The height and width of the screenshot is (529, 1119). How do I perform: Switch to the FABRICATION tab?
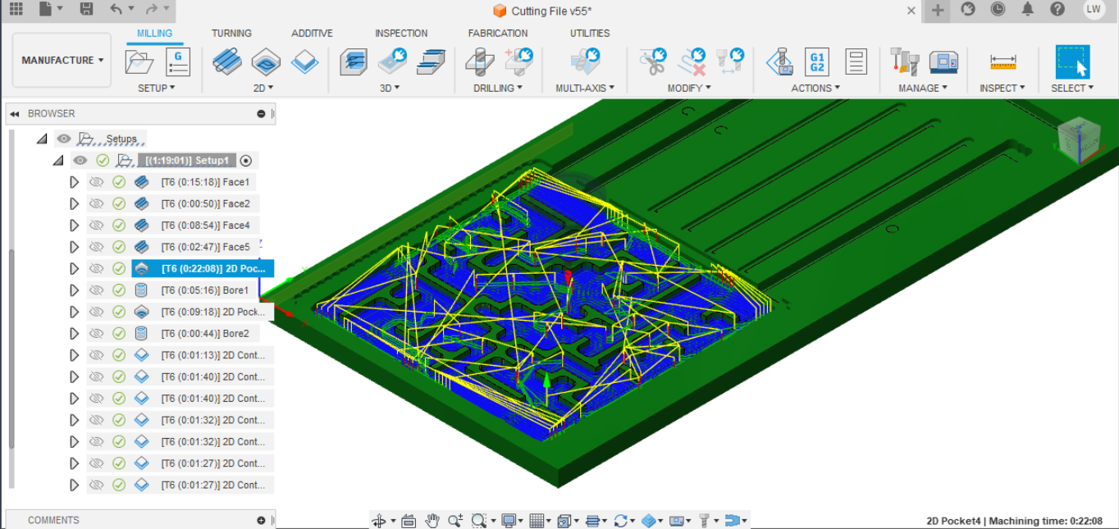coord(498,34)
